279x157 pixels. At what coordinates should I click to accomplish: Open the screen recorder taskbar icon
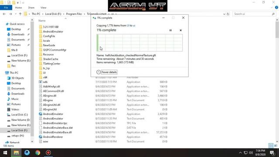click(48, 153)
